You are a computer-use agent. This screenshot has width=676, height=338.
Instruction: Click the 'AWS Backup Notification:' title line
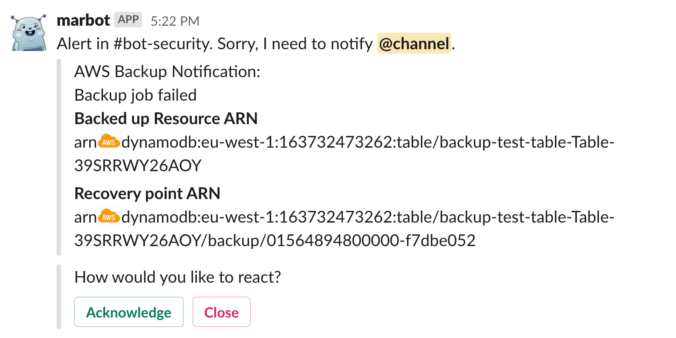click(x=167, y=71)
